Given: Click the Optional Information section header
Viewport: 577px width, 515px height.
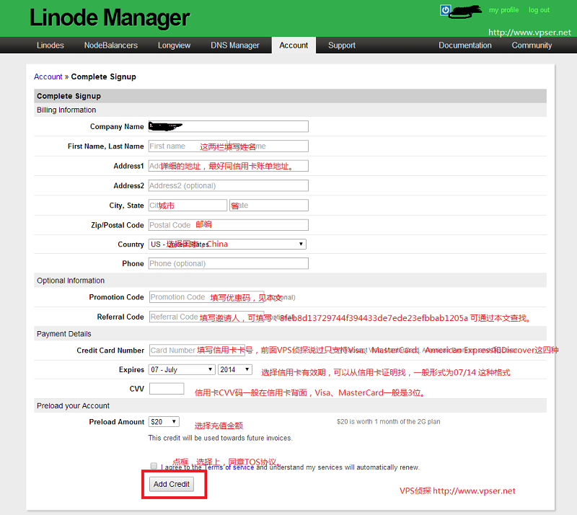Looking at the screenshot, I should [x=290, y=281].
